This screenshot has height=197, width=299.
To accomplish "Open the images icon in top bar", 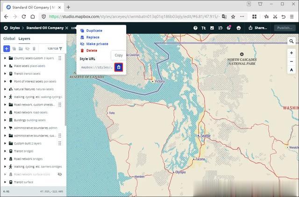I will pyautogui.click(x=212, y=28).
